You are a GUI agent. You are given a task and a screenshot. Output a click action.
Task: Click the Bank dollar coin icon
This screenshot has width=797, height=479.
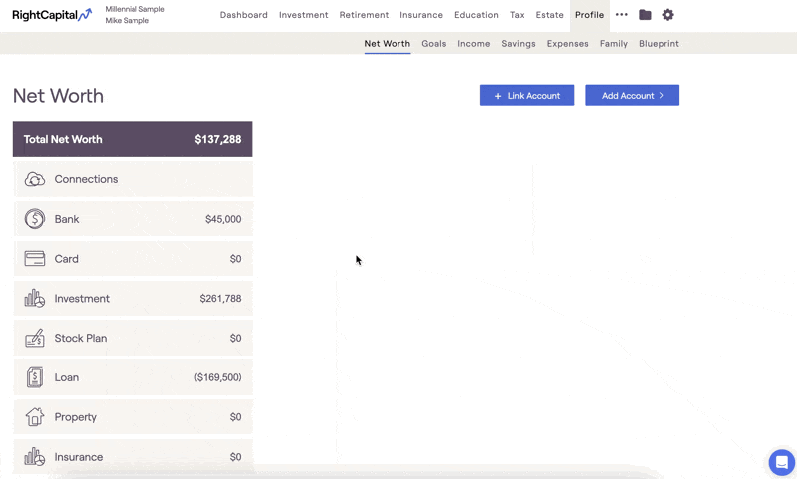pos(35,219)
